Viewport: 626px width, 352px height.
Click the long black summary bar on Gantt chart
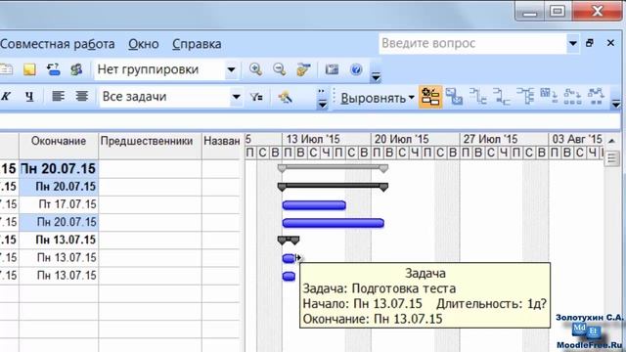[x=333, y=186]
